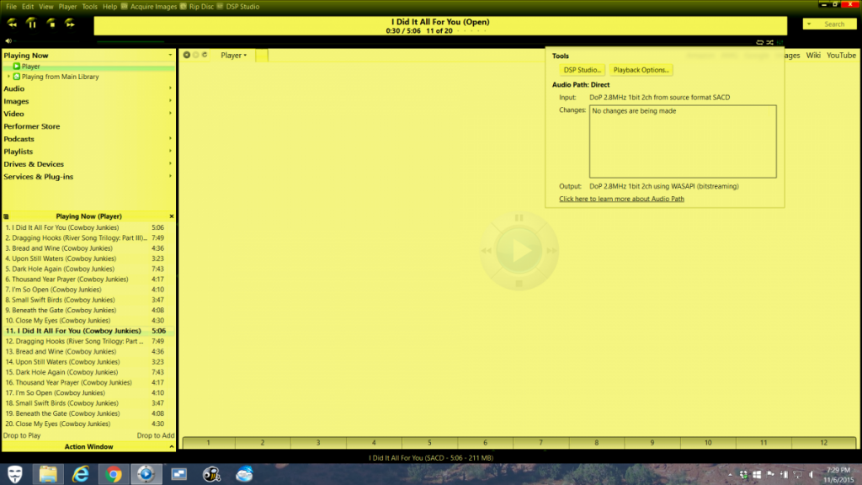
Task: Click the rewind overlay beside the play circle
Action: (486, 251)
